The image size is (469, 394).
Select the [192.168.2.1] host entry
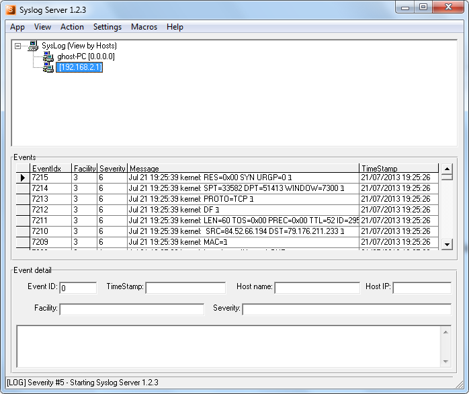click(x=79, y=67)
